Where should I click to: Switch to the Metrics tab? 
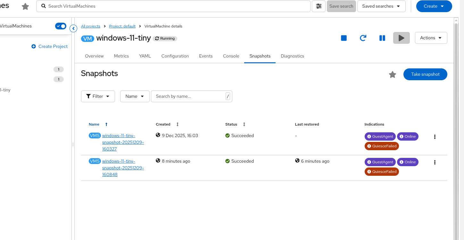pos(121,56)
